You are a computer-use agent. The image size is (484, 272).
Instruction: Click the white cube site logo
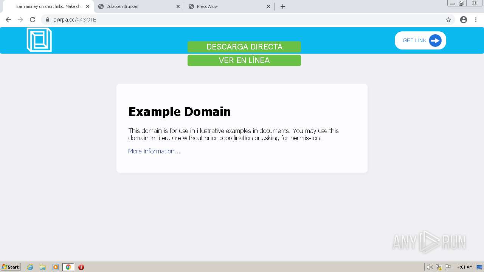[39, 40]
